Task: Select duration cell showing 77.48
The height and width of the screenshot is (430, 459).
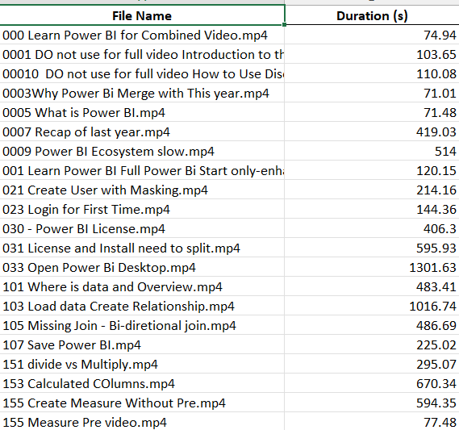Action: point(372,421)
